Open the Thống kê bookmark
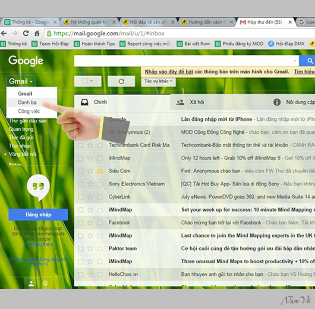Screen dimensions: 315x309 [x=14, y=44]
